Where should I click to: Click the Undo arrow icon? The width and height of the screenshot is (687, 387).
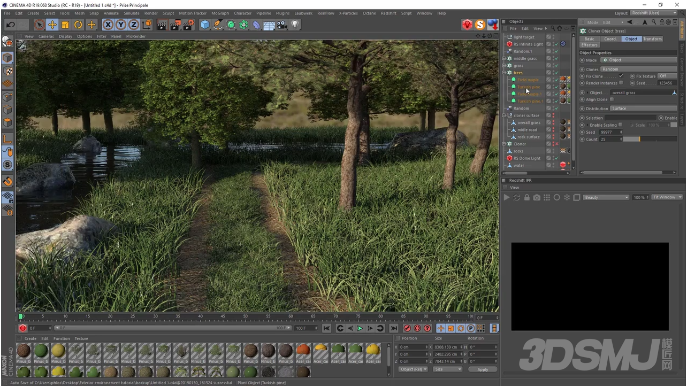(x=10, y=25)
